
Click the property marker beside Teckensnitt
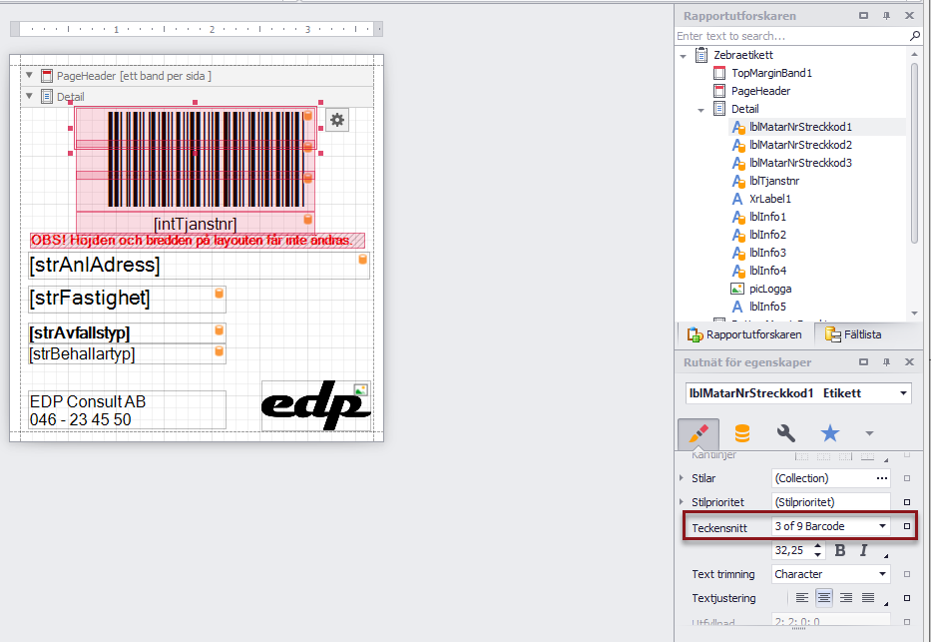[x=907, y=526]
